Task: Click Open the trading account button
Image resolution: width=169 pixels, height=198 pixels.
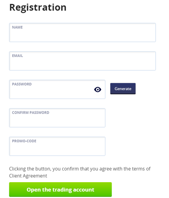Action: 60,189
